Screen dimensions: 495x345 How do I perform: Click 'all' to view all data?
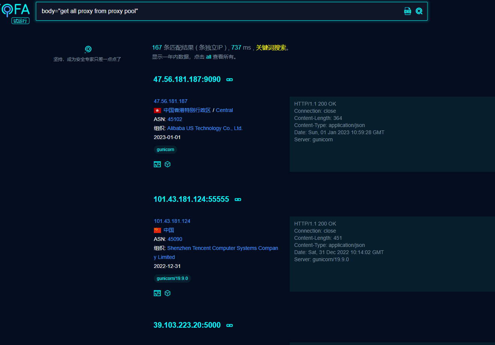coord(209,57)
